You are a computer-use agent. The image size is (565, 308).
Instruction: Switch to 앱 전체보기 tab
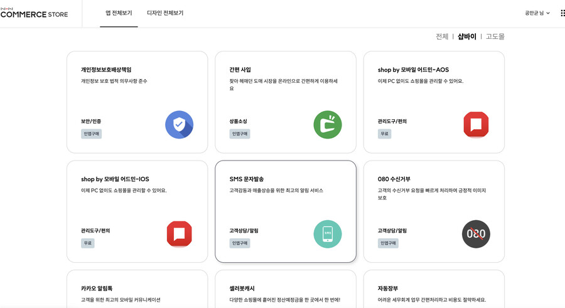(119, 13)
